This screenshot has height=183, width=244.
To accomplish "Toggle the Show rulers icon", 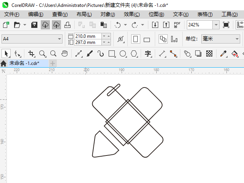I will point(240,25).
